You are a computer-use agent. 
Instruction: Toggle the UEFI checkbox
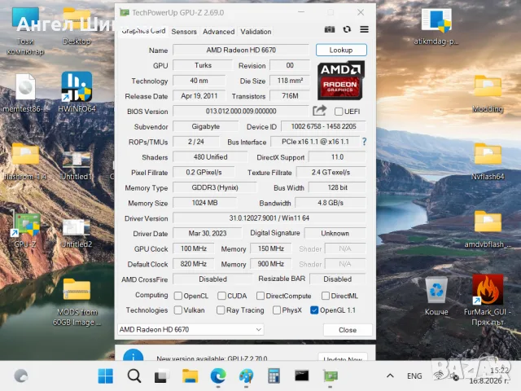[339, 112]
